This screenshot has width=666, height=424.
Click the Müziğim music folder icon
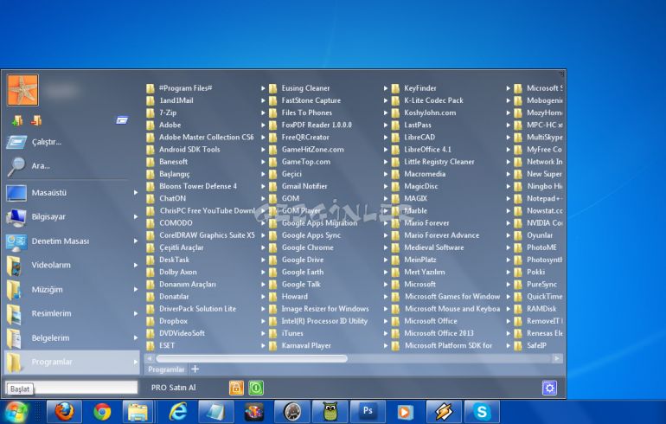14,290
